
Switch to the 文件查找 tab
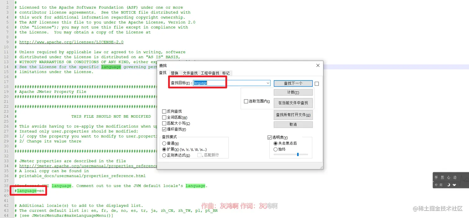190,73
